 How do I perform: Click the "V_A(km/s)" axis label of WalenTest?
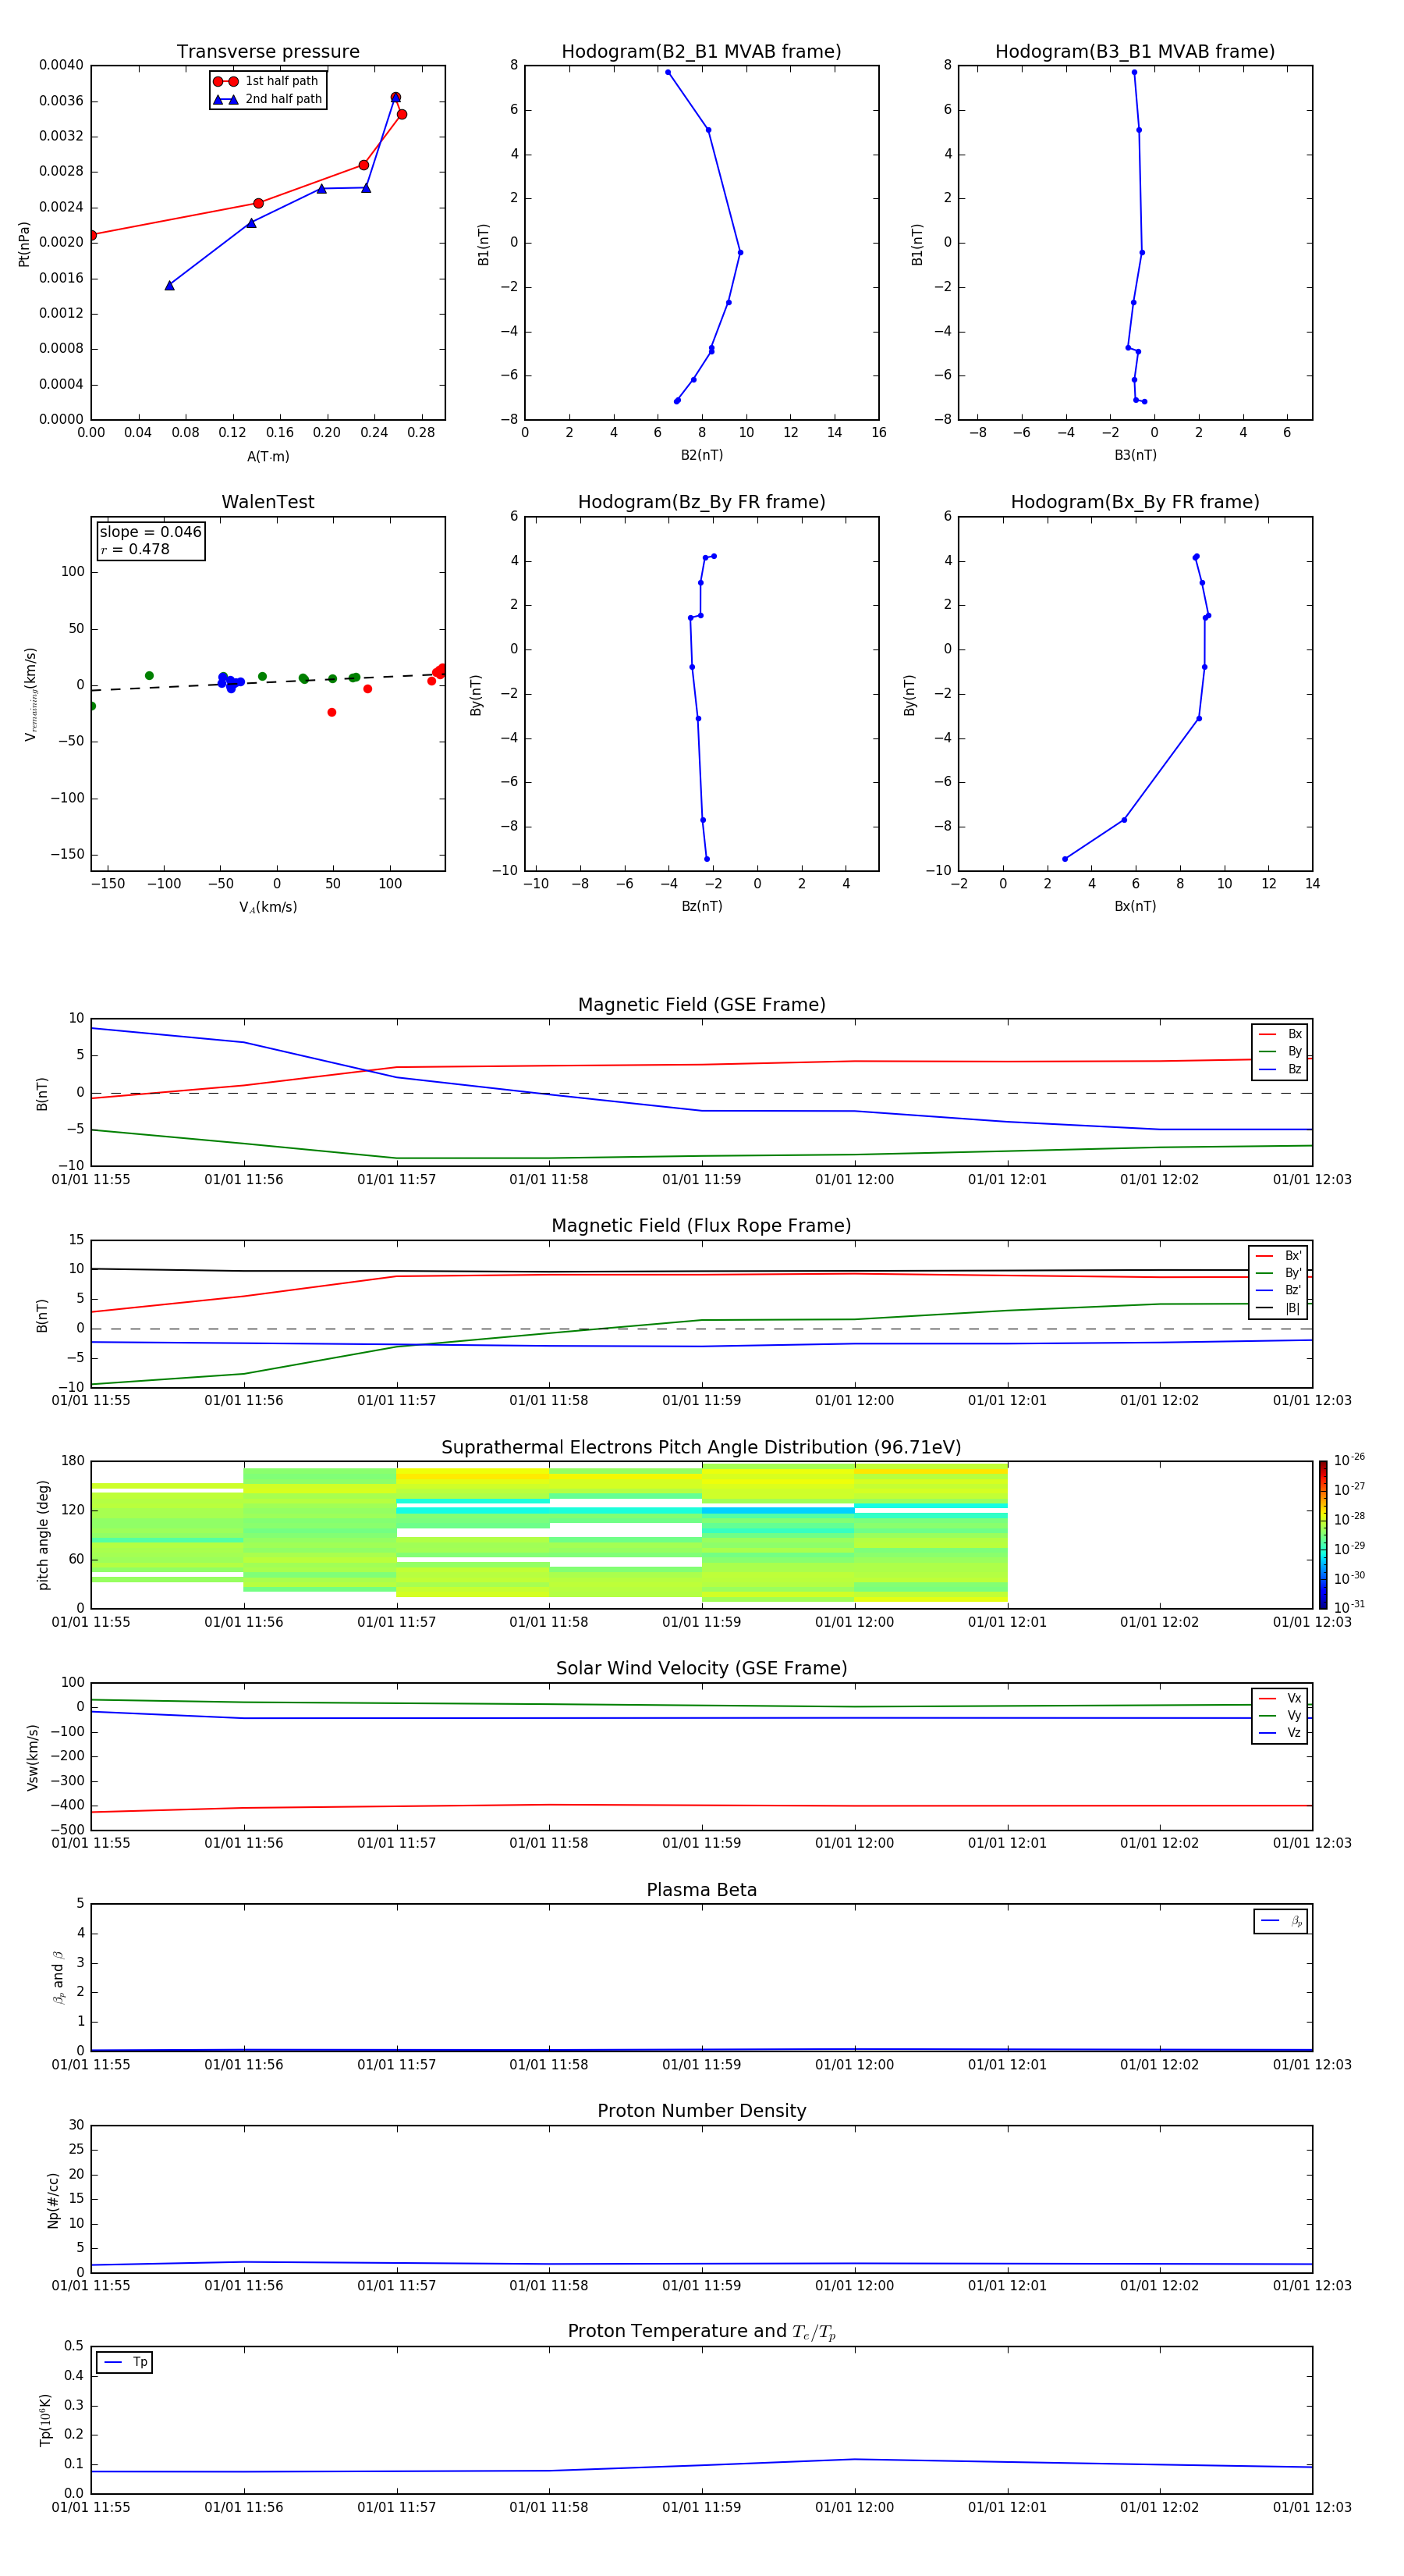click(x=268, y=907)
